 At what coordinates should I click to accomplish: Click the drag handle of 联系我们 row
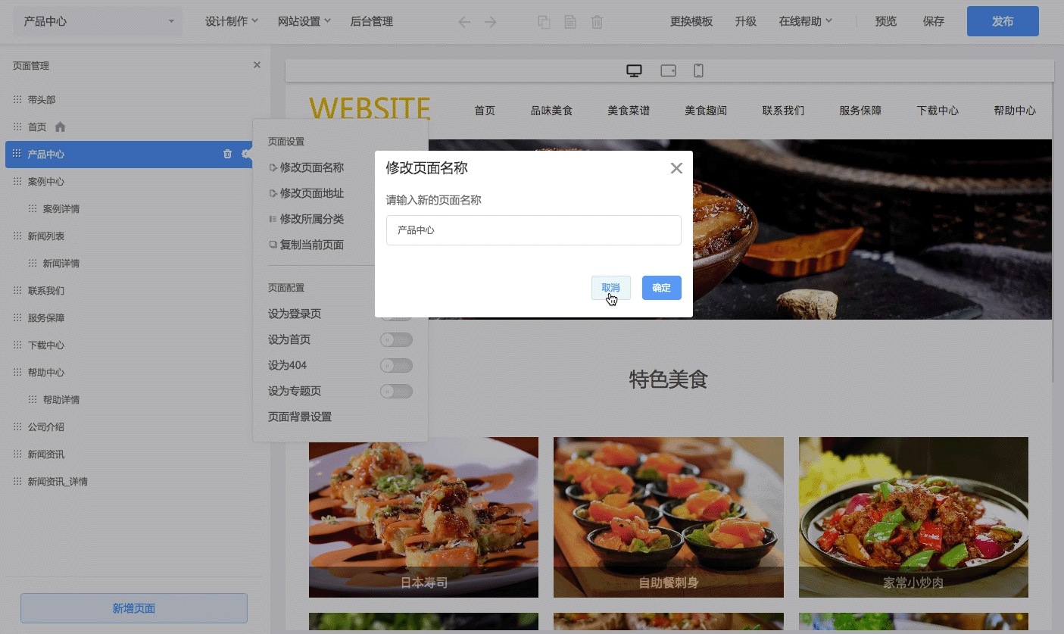coord(17,290)
